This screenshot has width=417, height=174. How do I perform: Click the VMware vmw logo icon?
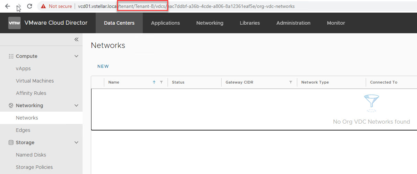click(x=14, y=23)
